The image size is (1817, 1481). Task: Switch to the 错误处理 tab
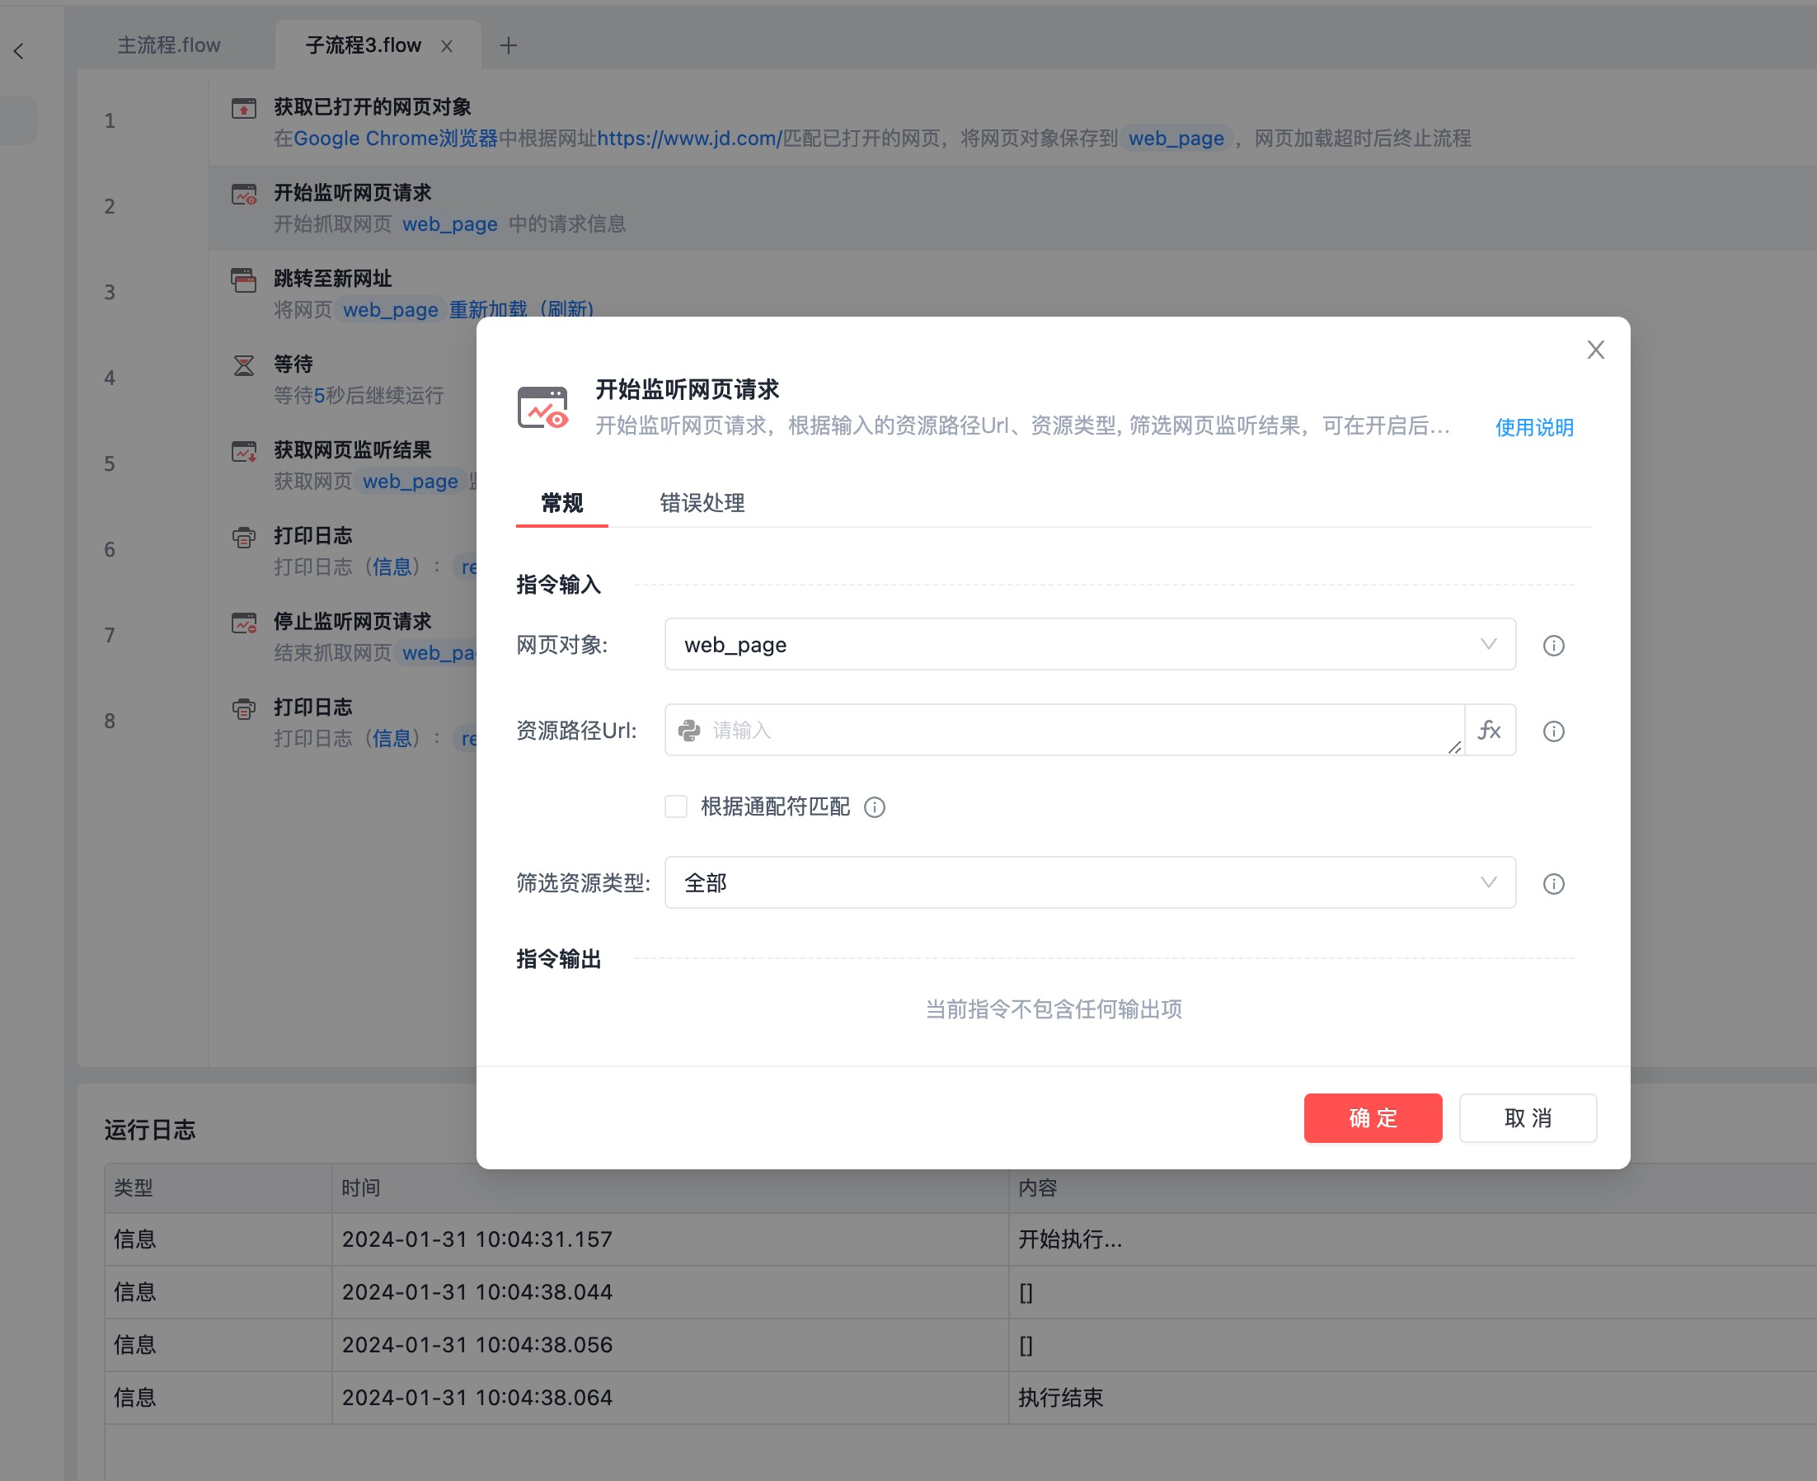click(702, 503)
